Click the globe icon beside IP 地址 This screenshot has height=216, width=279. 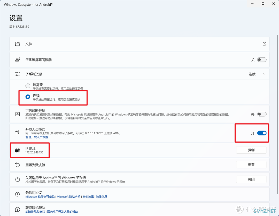[x=18, y=150]
